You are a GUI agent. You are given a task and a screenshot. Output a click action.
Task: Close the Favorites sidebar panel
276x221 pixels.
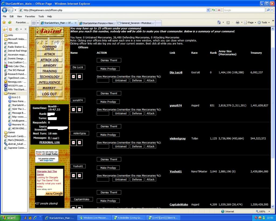click(x=26, y=29)
